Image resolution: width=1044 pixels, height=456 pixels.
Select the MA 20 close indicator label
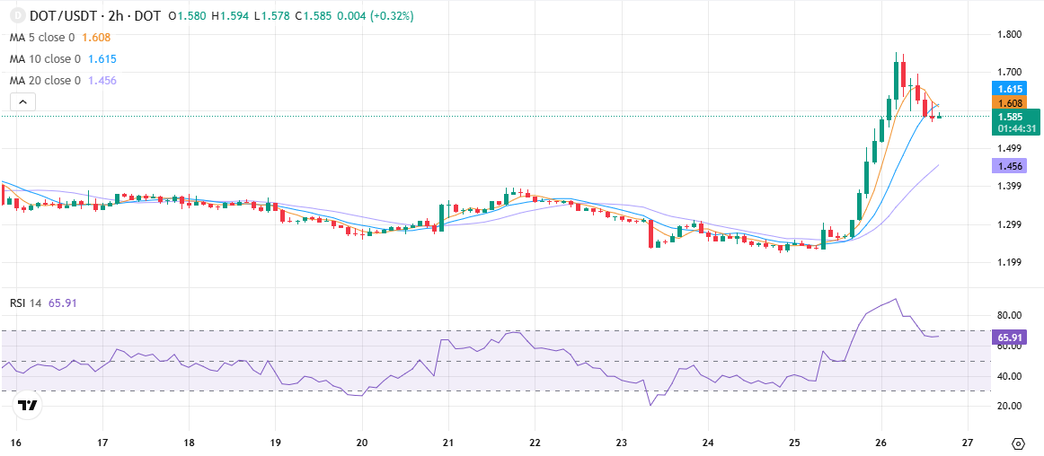click(x=45, y=81)
